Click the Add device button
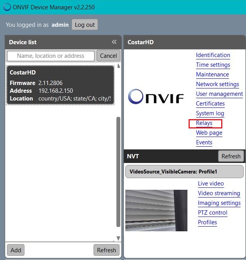The width and height of the screenshot is (246, 260). point(16,250)
